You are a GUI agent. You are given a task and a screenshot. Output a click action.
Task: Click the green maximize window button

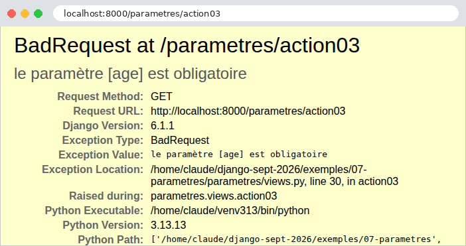[x=38, y=14]
